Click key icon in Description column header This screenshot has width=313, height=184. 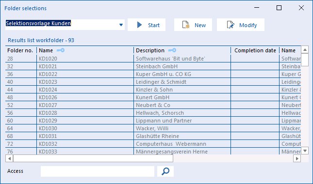(172, 50)
